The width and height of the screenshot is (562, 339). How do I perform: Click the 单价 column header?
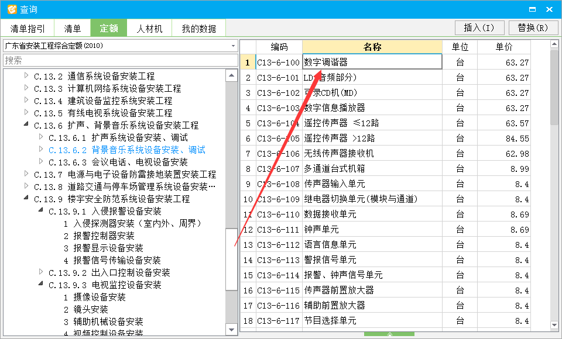click(504, 47)
